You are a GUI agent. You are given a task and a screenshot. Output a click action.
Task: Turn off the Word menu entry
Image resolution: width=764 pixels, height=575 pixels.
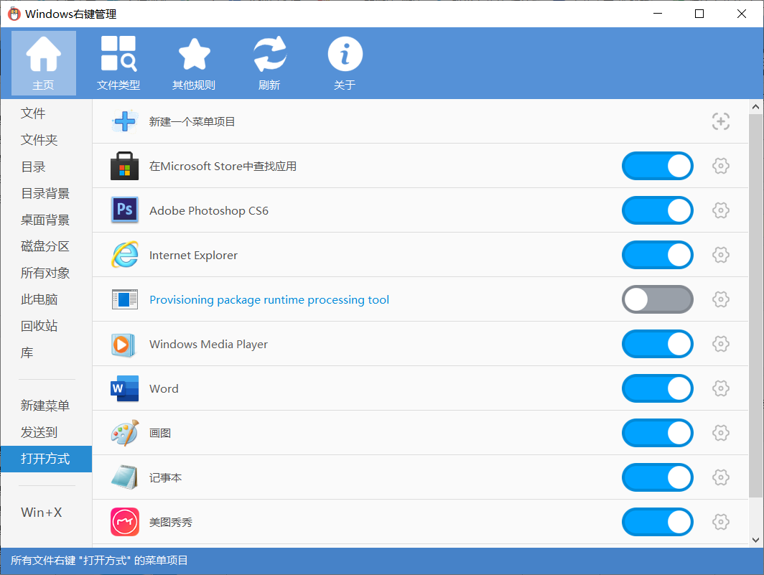657,388
